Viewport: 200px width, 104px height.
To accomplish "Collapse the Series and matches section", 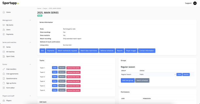I will (30, 42).
